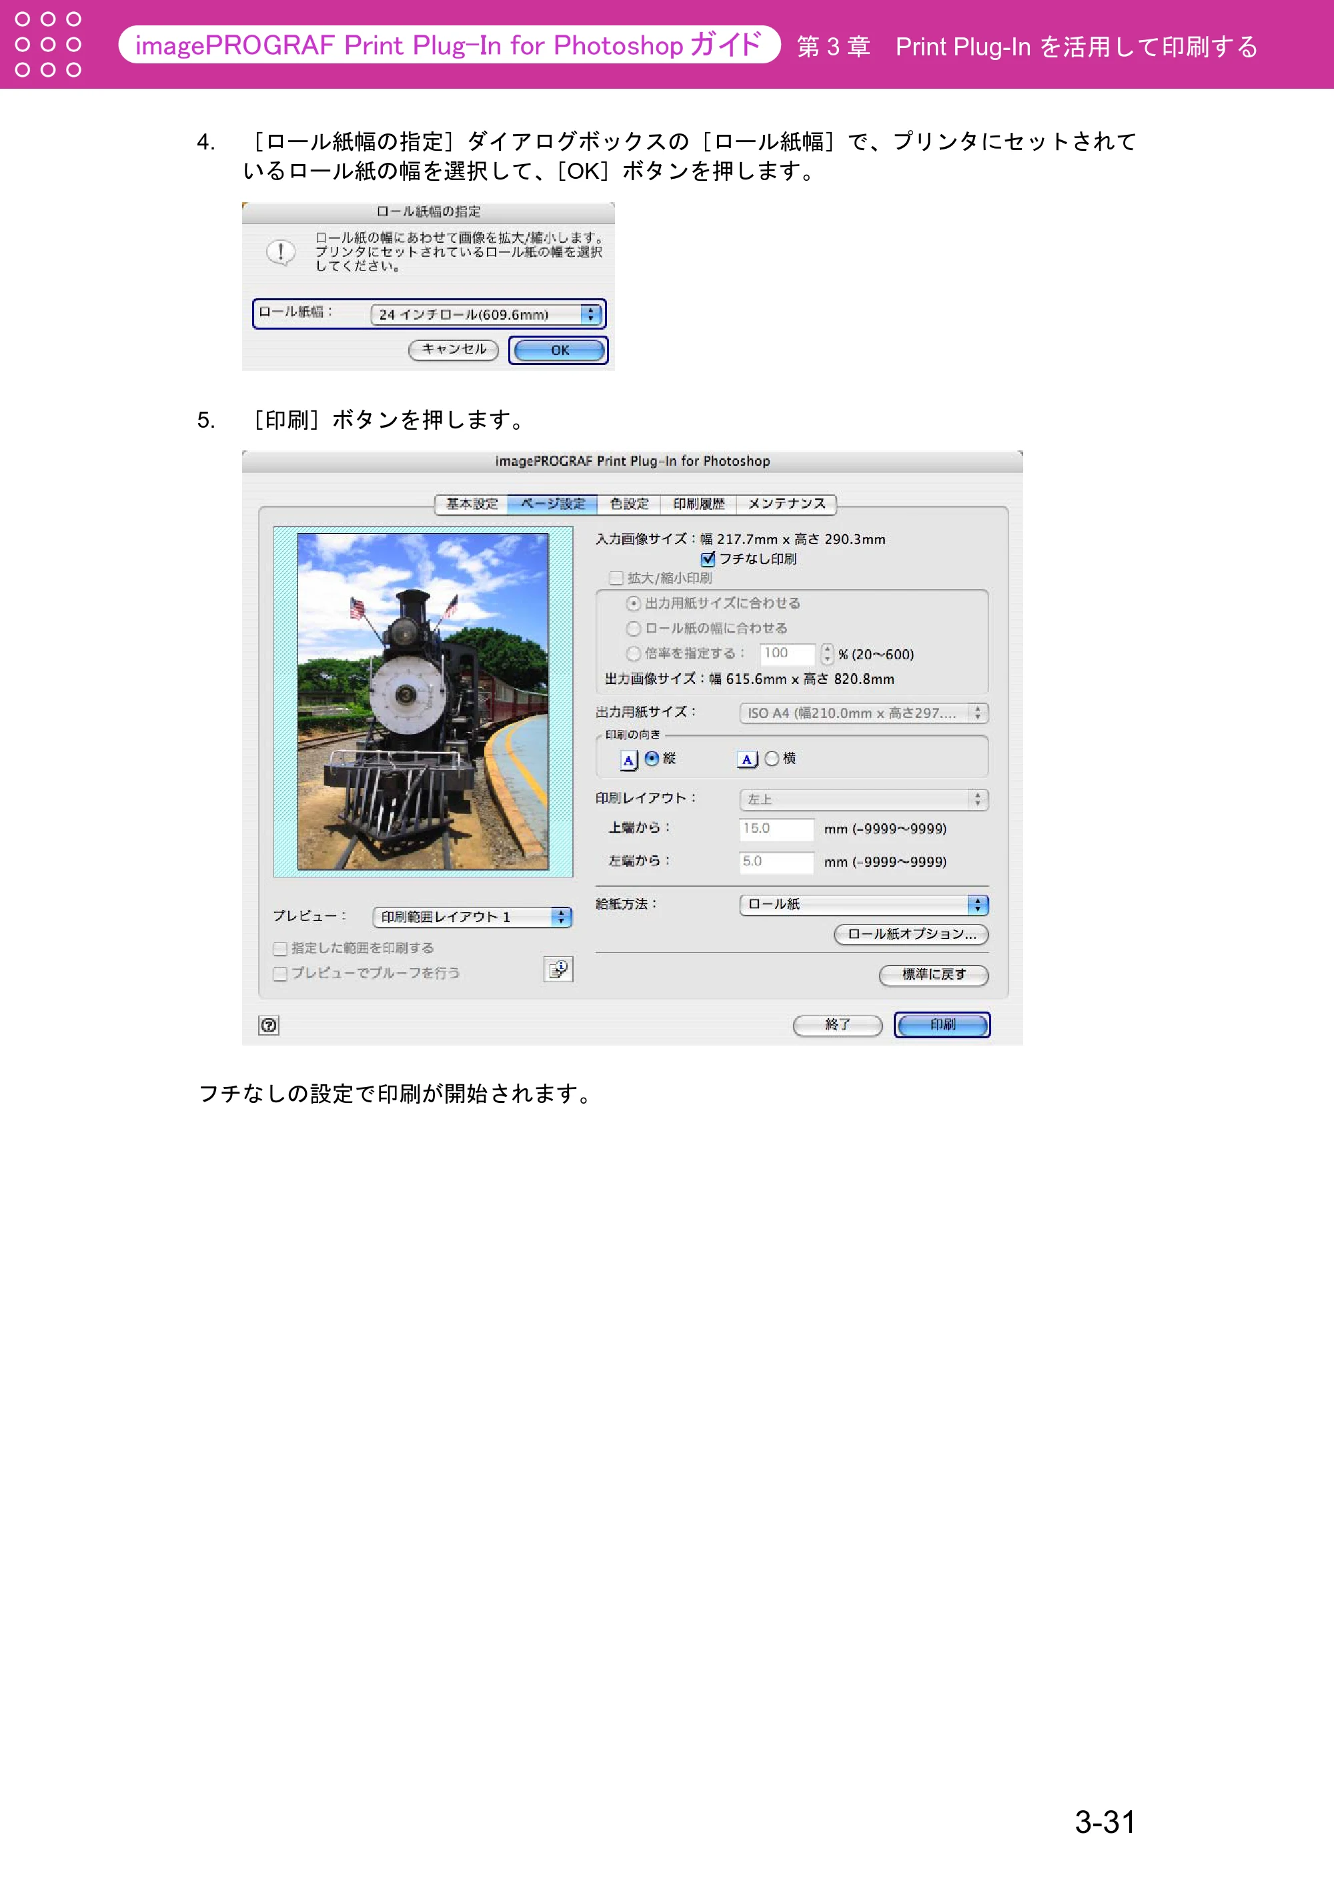Select 倍率を指定する radio button

coord(633,653)
